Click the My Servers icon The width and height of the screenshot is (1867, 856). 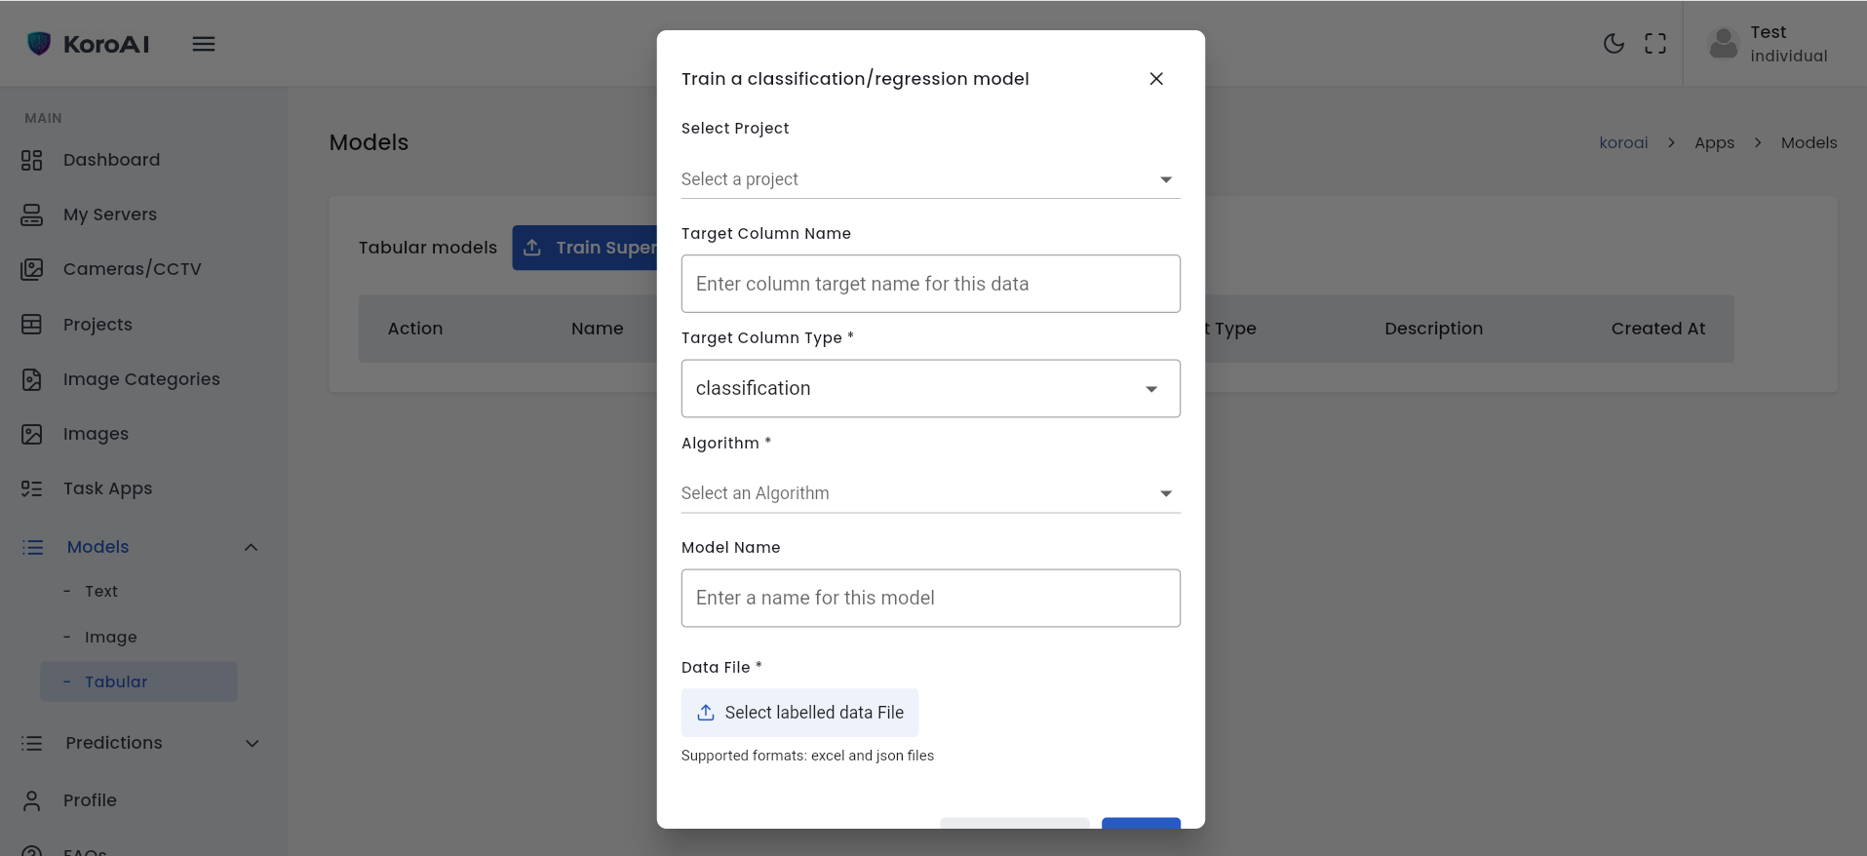(32, 214)
